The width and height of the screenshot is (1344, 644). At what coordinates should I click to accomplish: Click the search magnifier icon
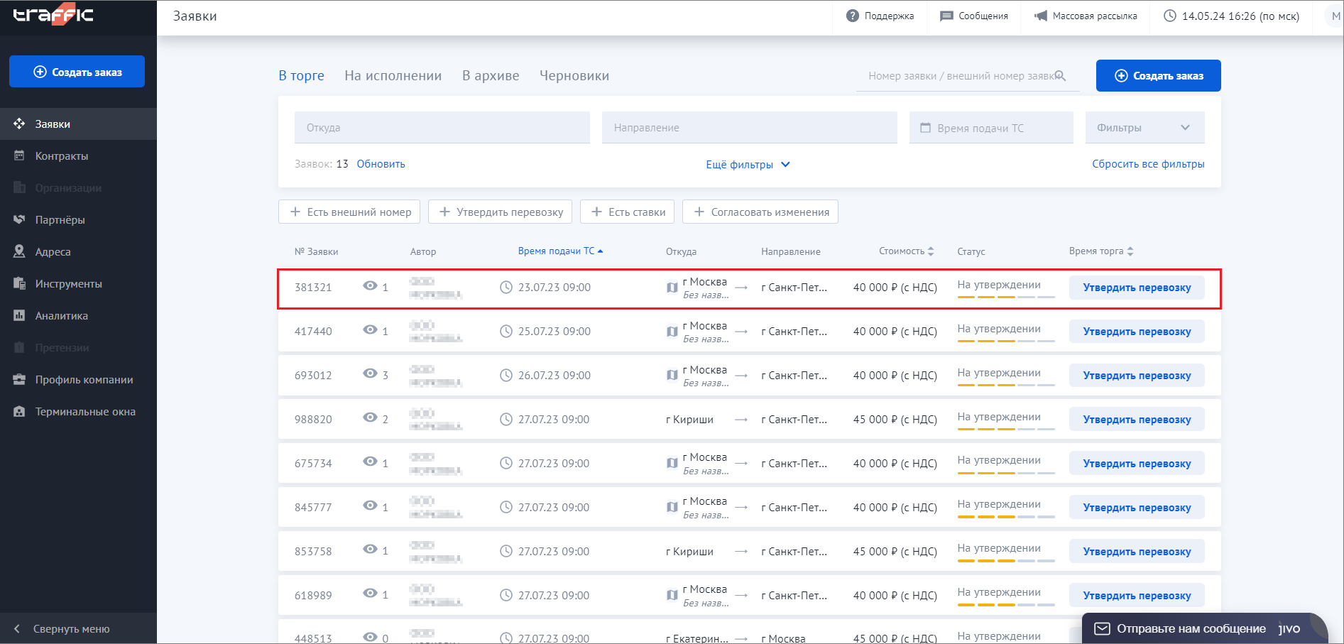(1060, 76)
